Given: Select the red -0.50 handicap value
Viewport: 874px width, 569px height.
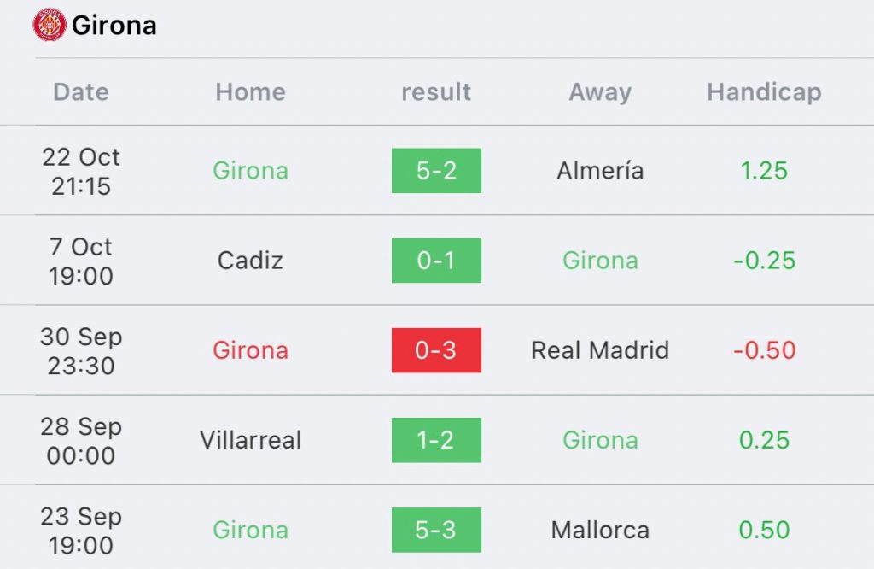Looking at the screenshot, I should [764, 350].
